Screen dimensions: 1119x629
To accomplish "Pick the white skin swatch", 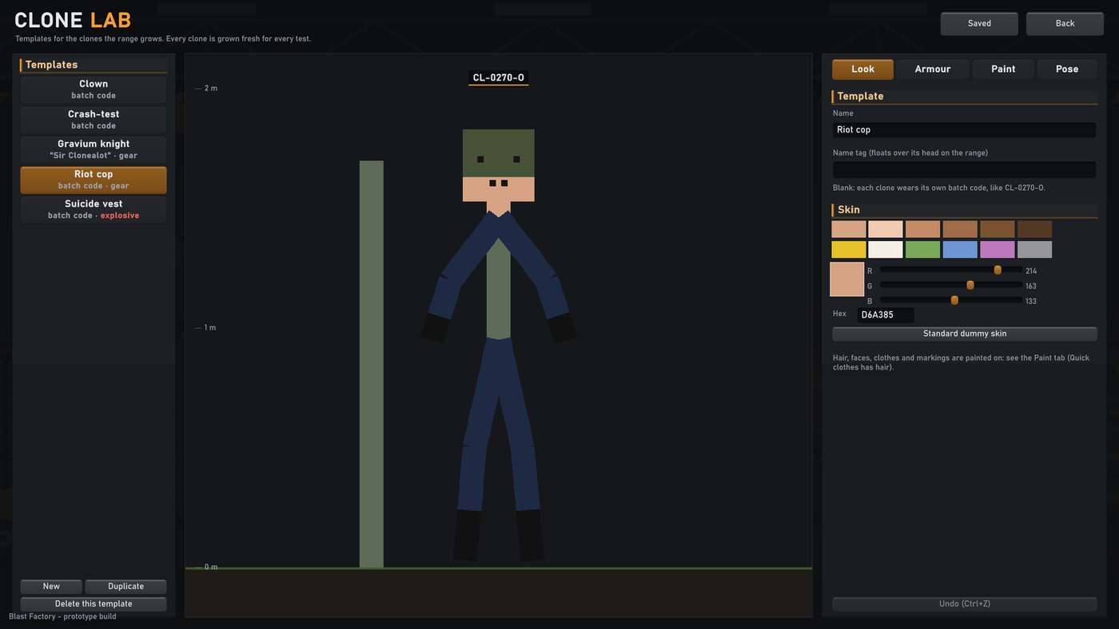I will (x=886, y=250).
